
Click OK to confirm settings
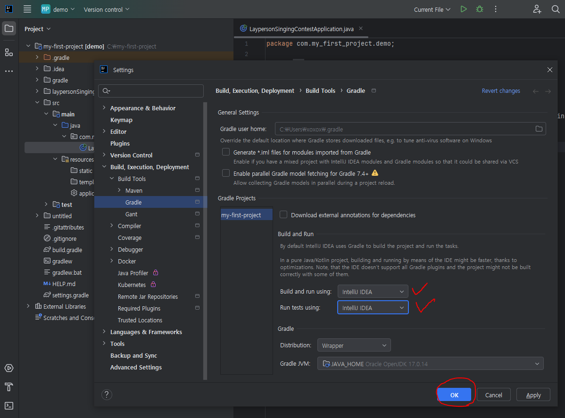coord(454,394)
